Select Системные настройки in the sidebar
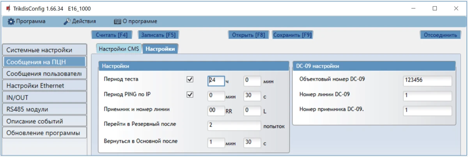This screenshot has width=468, height=157. pyautogui.click(x=44, y=50)
